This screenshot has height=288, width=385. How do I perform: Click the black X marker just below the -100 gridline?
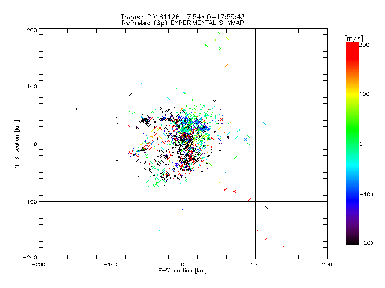click(266, 207)
